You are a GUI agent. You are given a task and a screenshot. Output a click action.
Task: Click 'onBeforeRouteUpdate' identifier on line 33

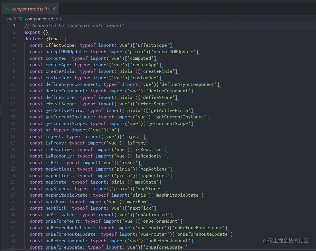point(70,234)
